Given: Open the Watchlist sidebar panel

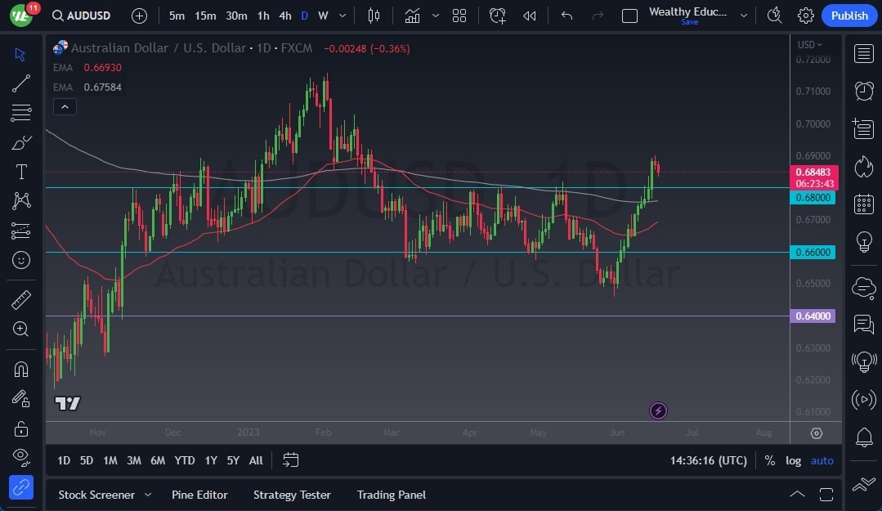Looking at the screenshot, I should 863,53.
